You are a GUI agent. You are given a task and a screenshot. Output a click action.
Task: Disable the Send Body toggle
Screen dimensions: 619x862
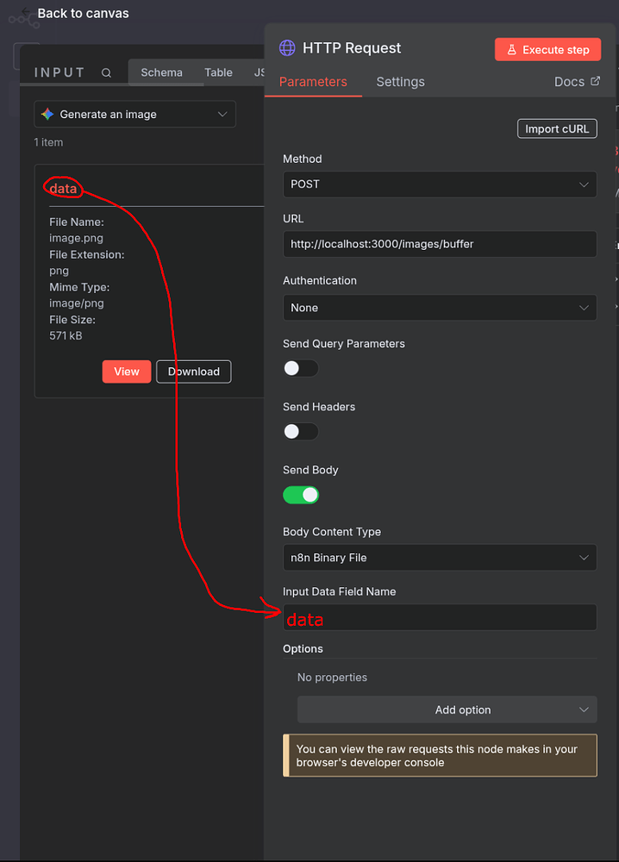pyautogui.click(x=300, y=495)
